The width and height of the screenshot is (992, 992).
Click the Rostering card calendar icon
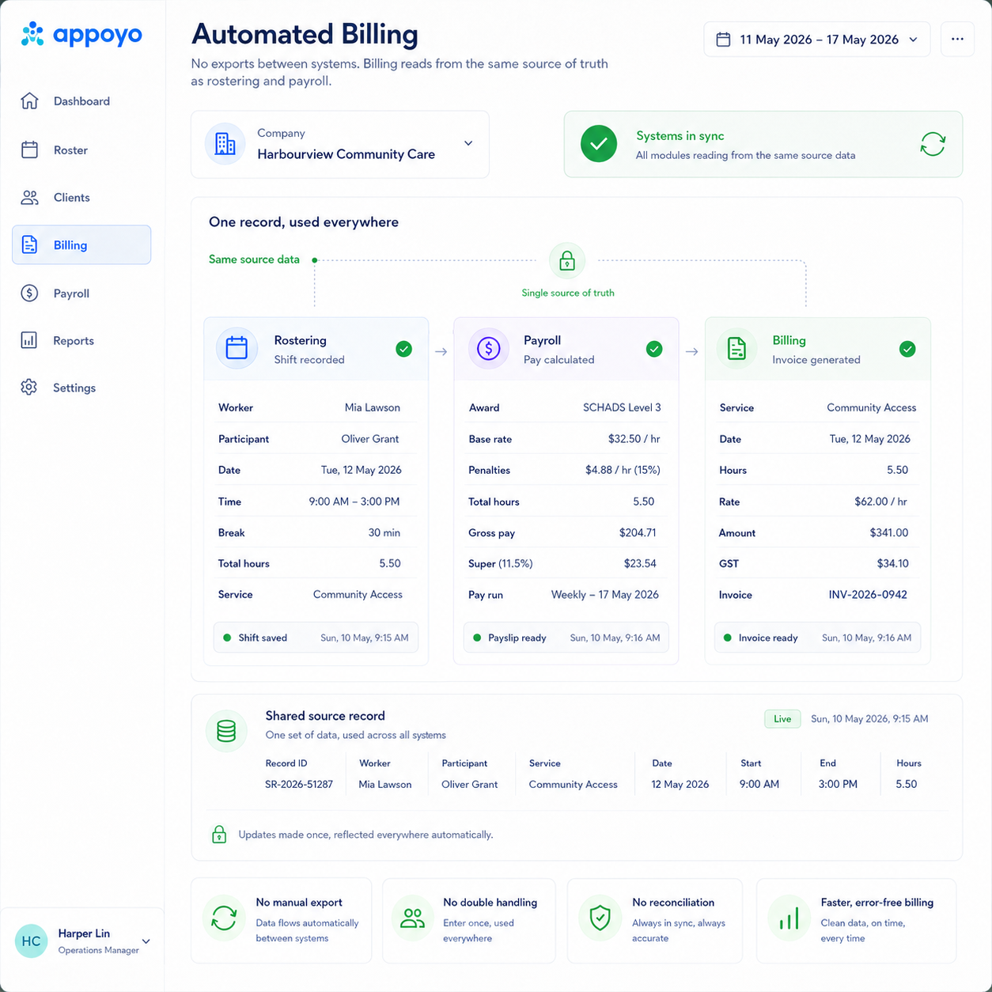(x=237, y=348)
